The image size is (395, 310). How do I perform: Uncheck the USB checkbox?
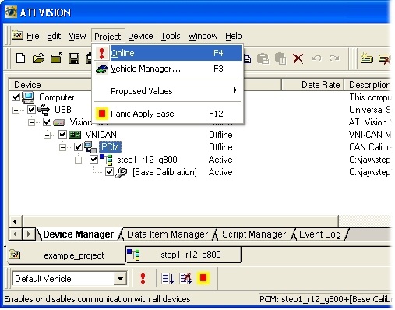click(31, 110)
